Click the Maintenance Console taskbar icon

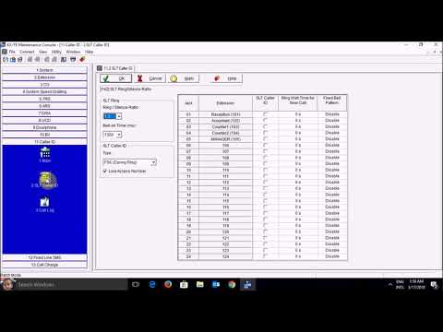[x=247, y=285]
